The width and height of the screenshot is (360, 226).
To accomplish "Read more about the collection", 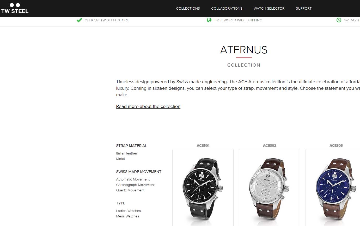I will tap(148, 106).
